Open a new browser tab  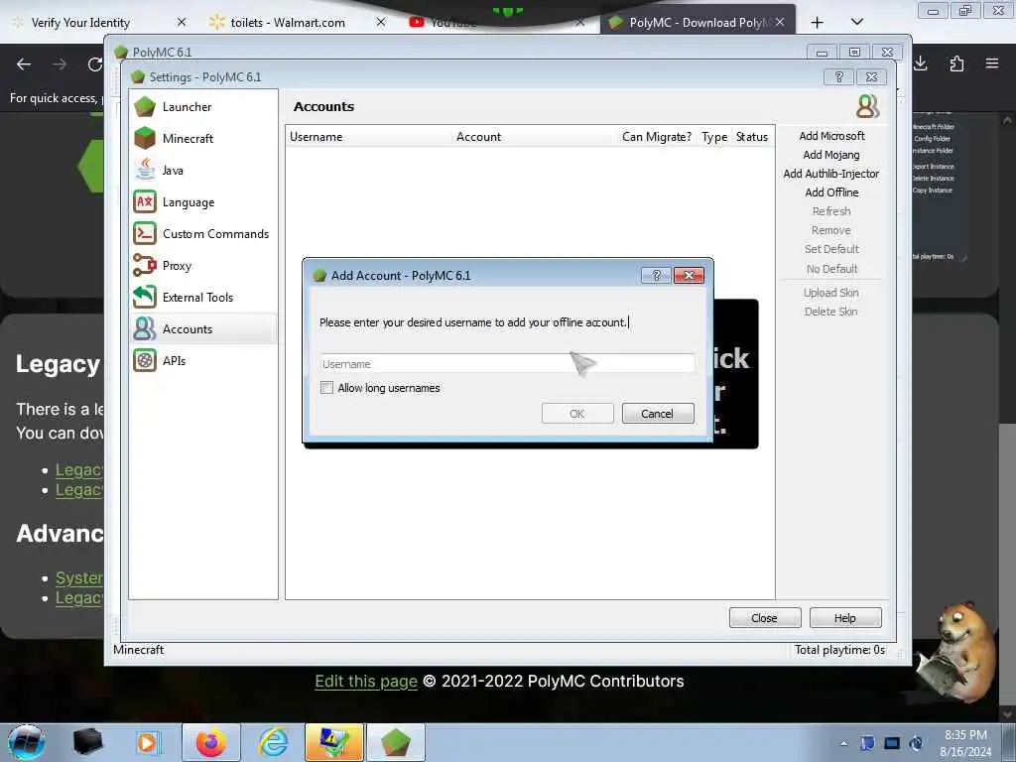(x=818, y=23)
